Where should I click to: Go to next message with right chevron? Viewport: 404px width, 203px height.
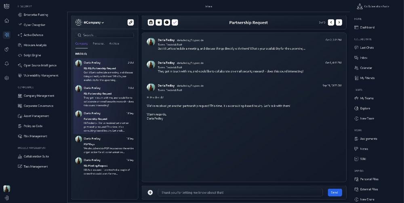[x=339, y=23]
